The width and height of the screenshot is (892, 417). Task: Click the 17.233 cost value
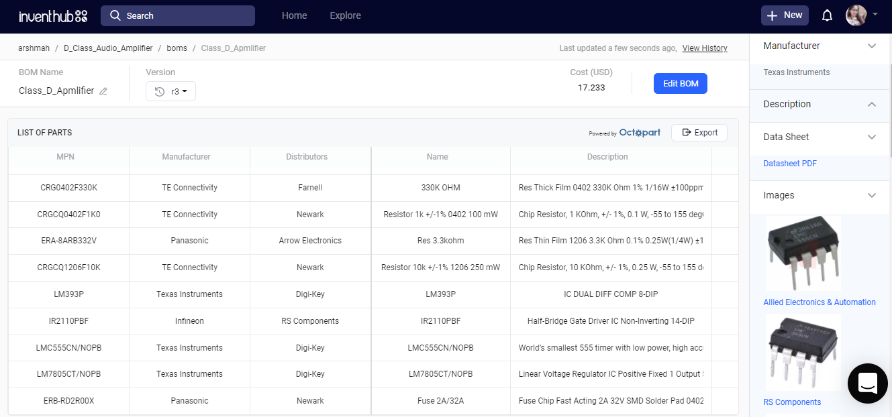coord(591,88)
